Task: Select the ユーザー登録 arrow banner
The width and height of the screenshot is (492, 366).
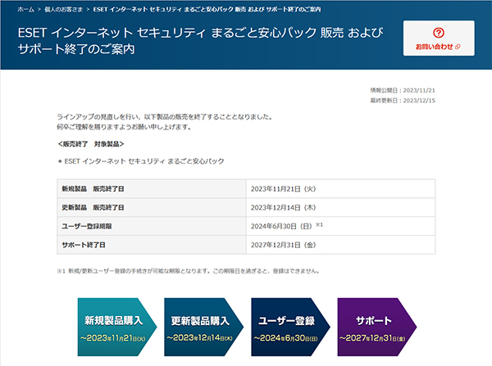Action: pos(290,327)
